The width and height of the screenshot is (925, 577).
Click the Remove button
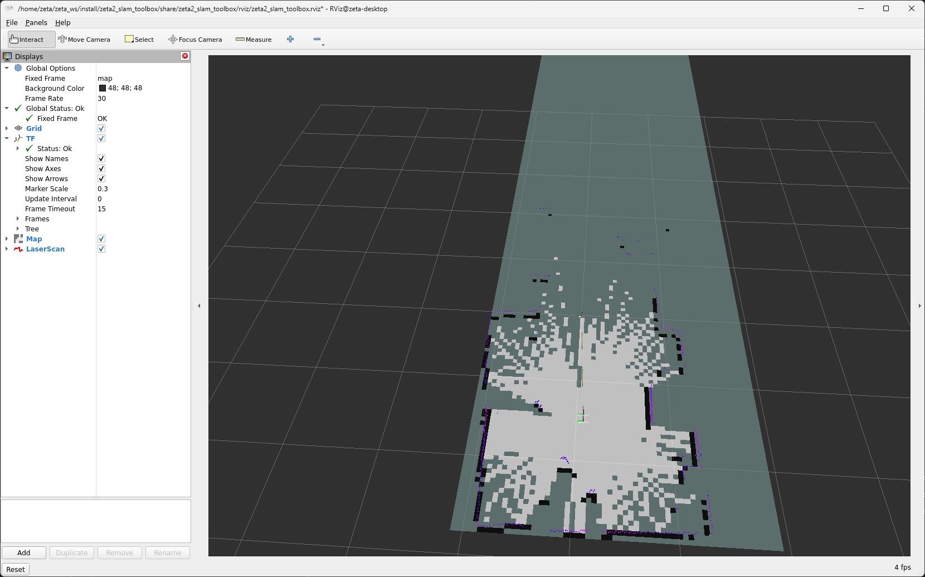tap(120, 552)
